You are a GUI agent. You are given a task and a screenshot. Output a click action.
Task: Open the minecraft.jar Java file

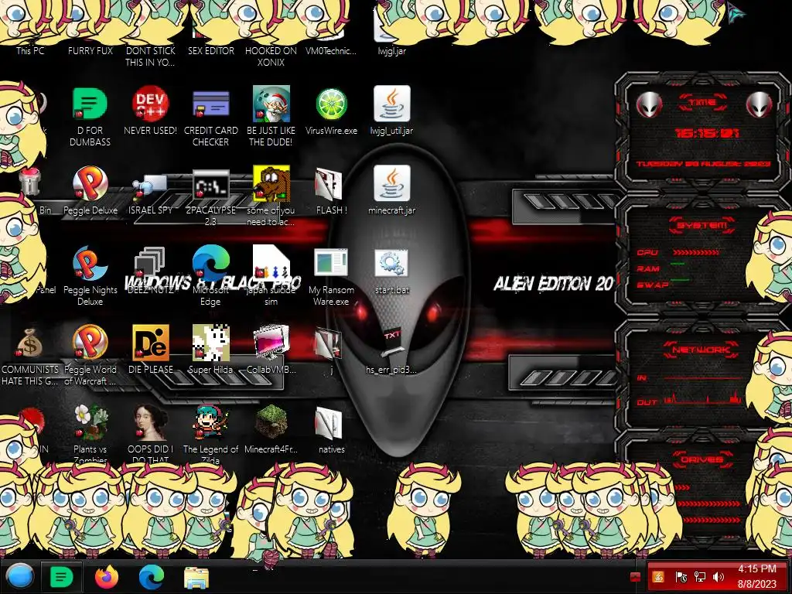[391, 184]
